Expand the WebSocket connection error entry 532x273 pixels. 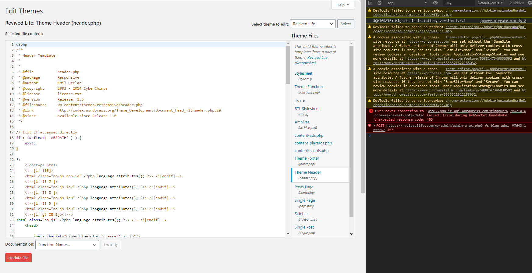376,111
